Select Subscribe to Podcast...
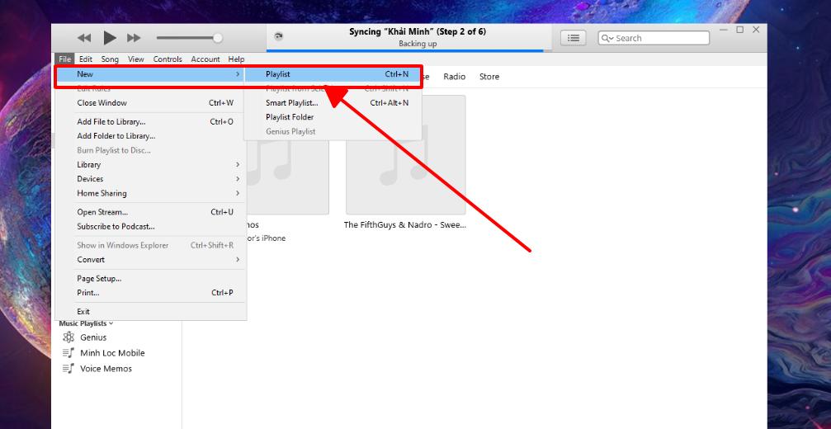Viewport: 831px width, 429px height. pyautogui.click(x=150, y=227)
